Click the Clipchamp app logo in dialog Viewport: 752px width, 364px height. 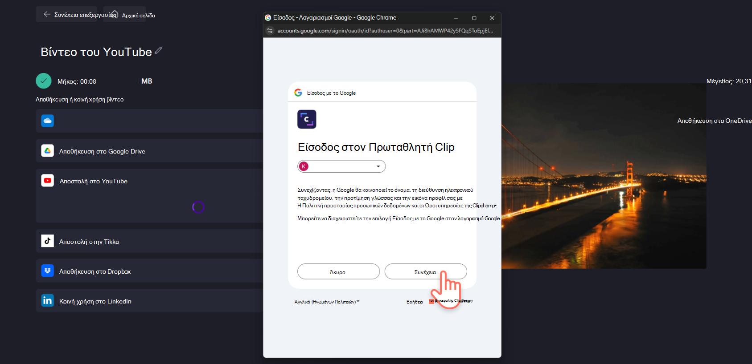[x=307, y=119]
